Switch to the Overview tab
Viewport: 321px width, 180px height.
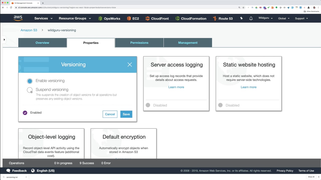click(x=42, y=43)
